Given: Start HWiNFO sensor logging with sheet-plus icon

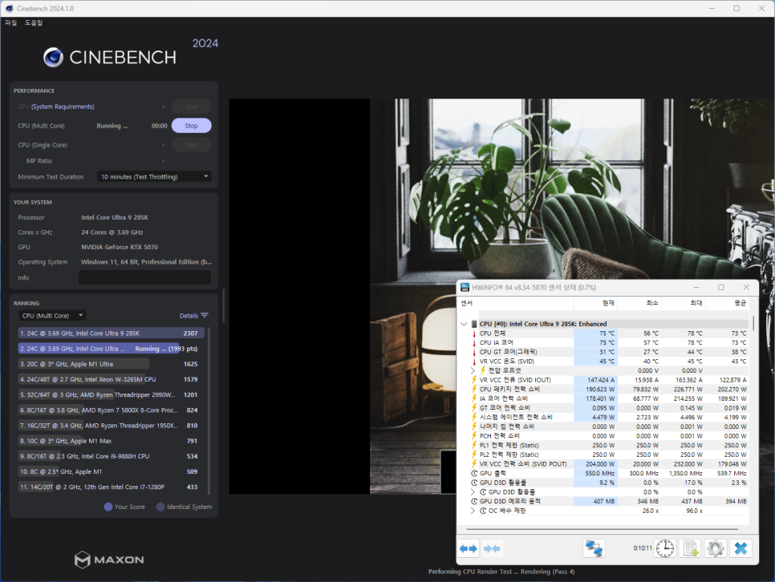Looking at the screenshot, I should tap(690, 548).
